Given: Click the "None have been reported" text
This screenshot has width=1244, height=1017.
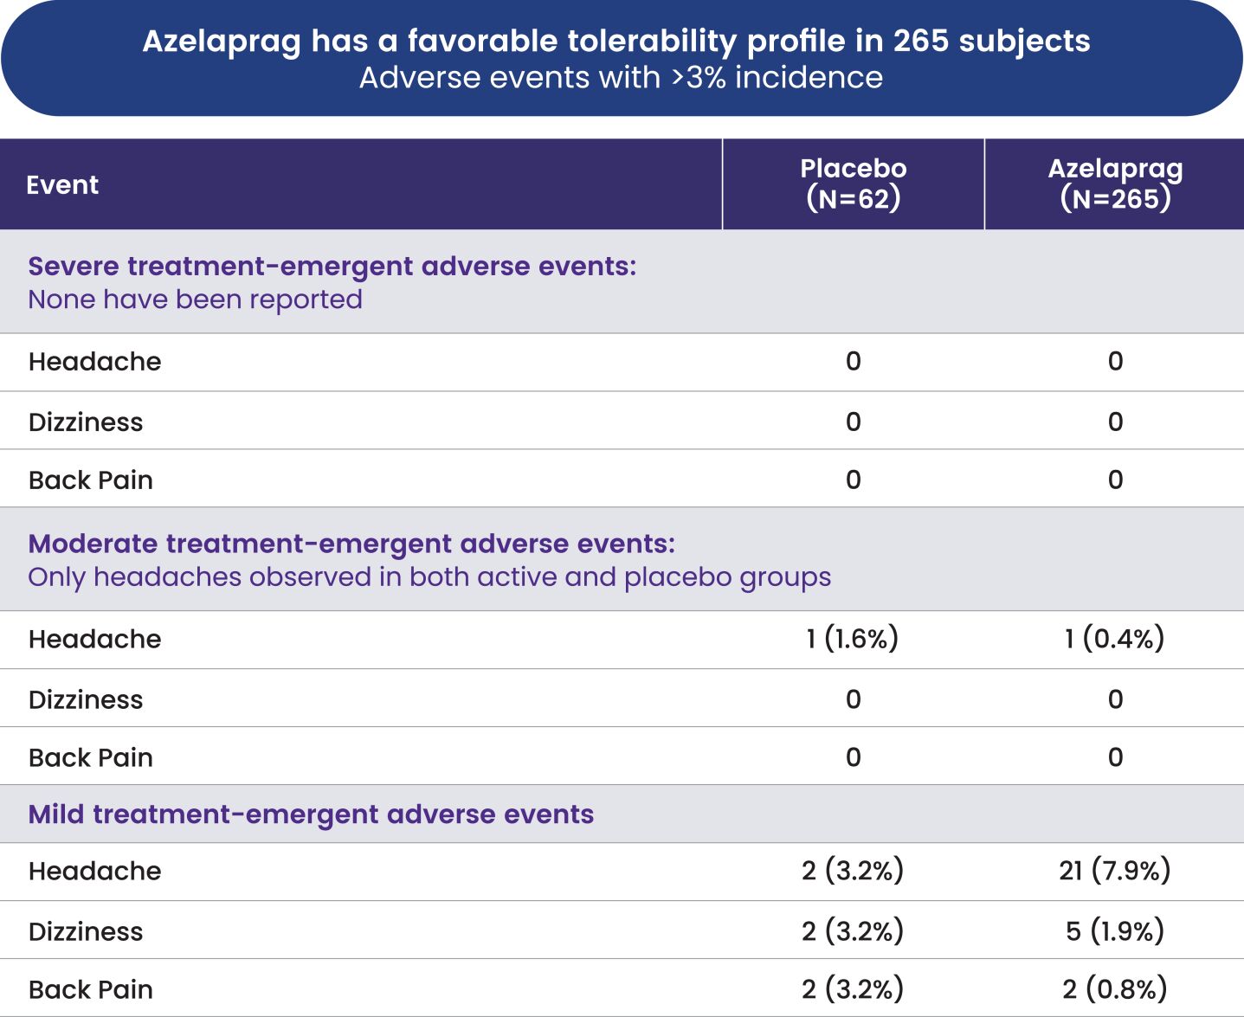Looking at the screenshot, I should tap(195, 299).
